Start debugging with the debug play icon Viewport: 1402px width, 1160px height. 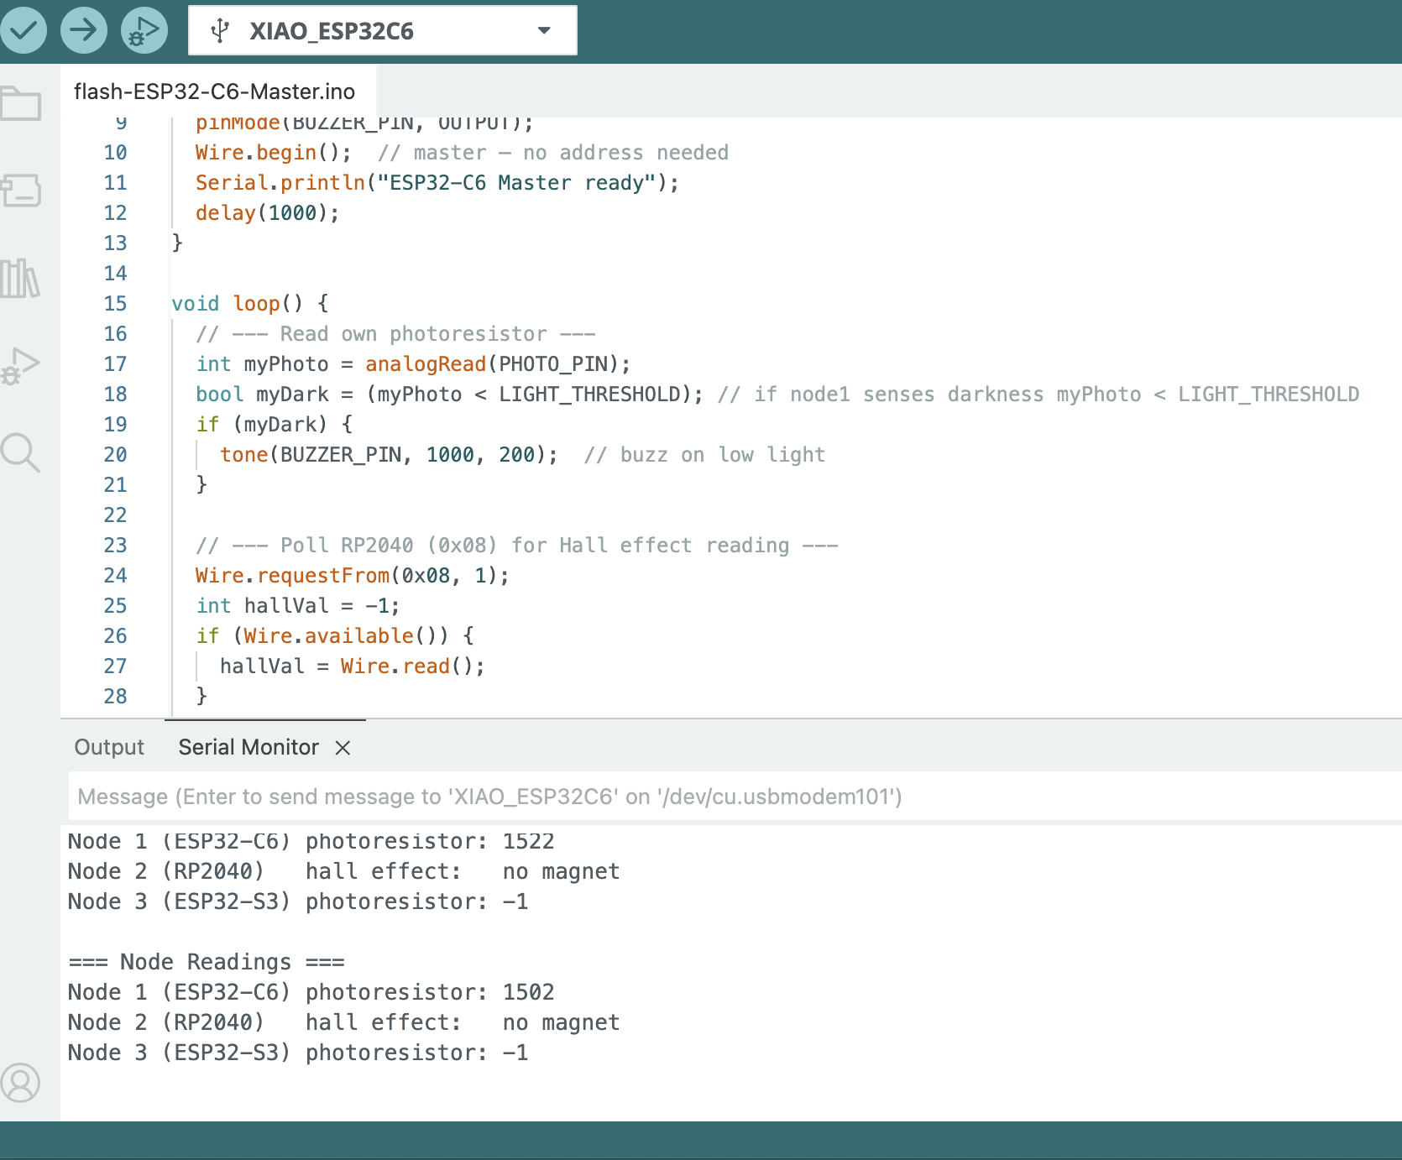144,30
